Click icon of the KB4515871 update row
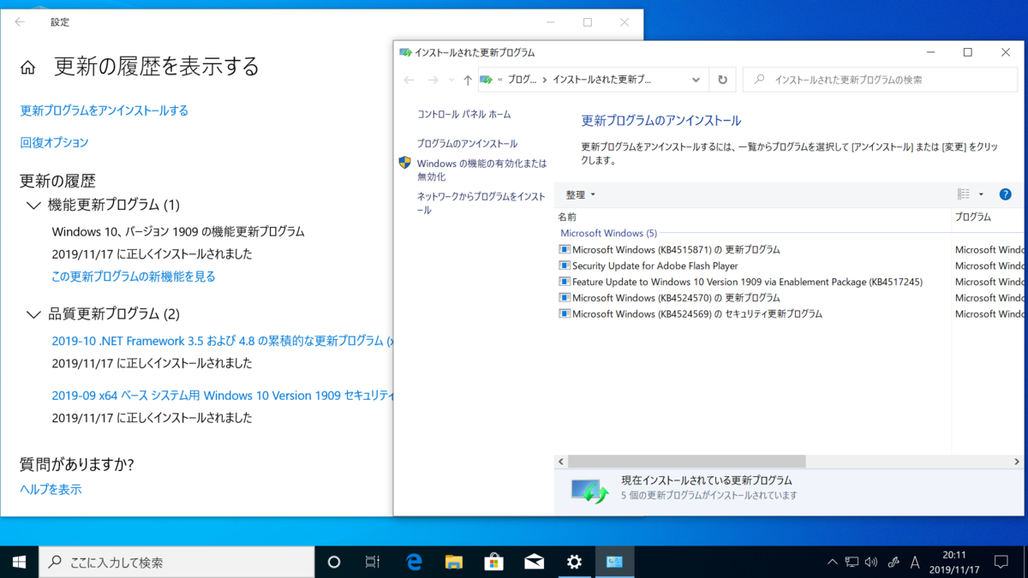The height and width of the screenshot is (578, 1028). pos(565,249)
